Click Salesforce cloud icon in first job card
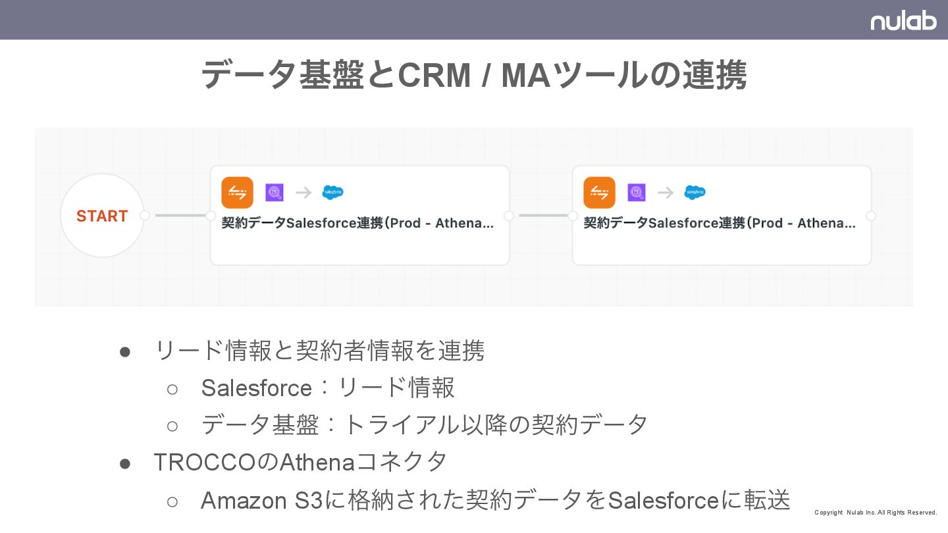The image size is (948, 533). 332,192
